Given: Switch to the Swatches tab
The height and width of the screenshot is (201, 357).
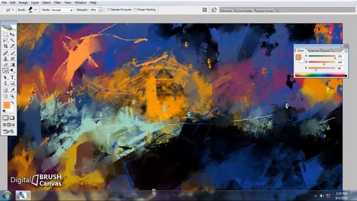Looking at the screenshot, I should (x=313, y=50).
